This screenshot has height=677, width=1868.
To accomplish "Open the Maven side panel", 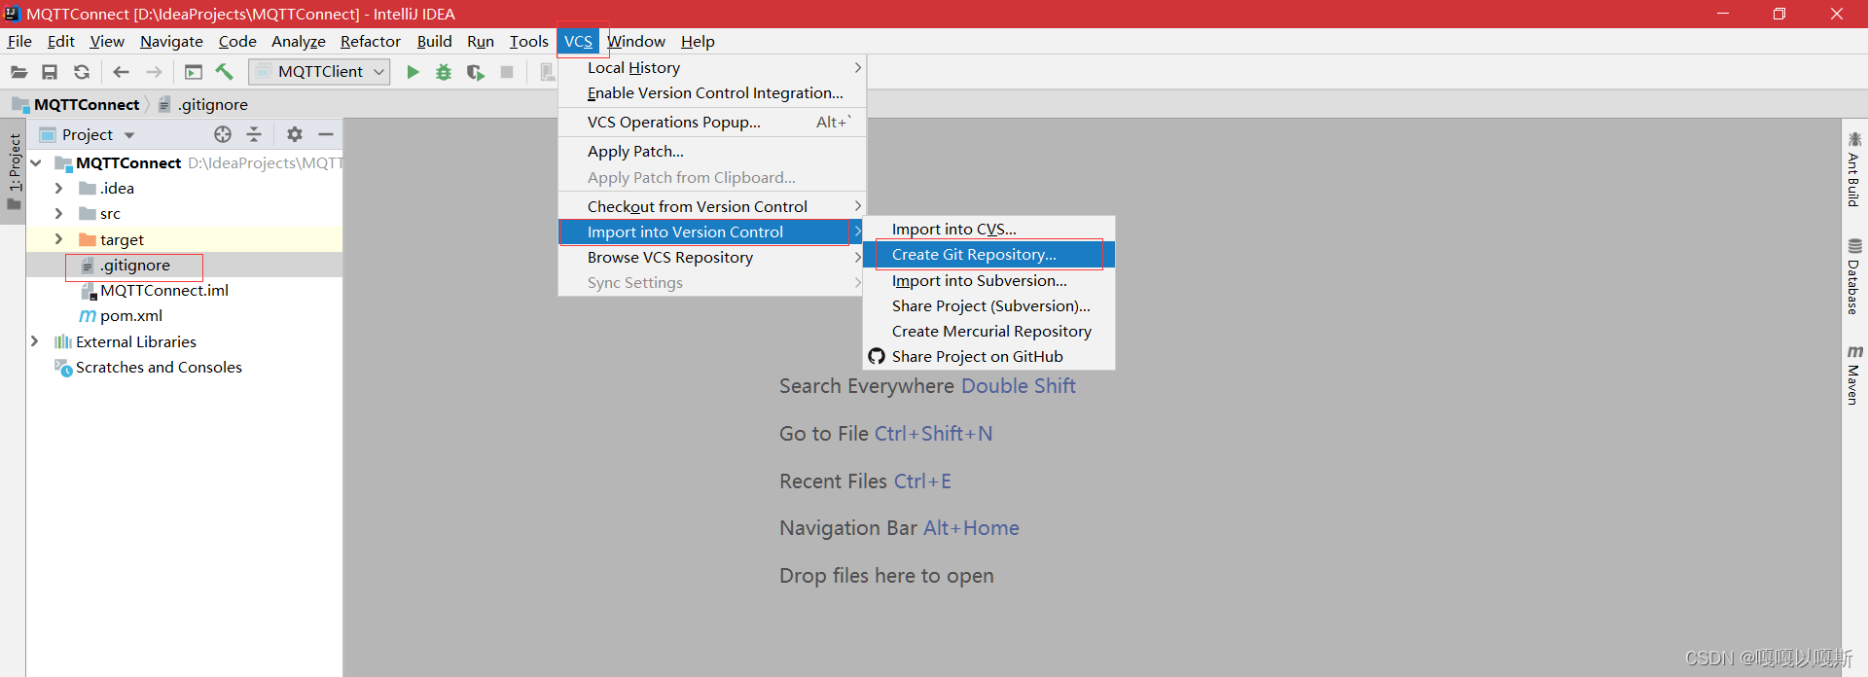I will point(1854,374).
